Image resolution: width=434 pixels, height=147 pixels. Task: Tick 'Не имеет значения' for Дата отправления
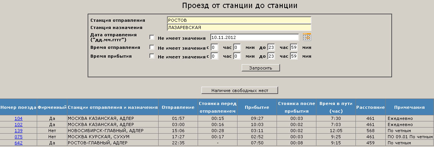pyautogui.click(x=152, y=37)
